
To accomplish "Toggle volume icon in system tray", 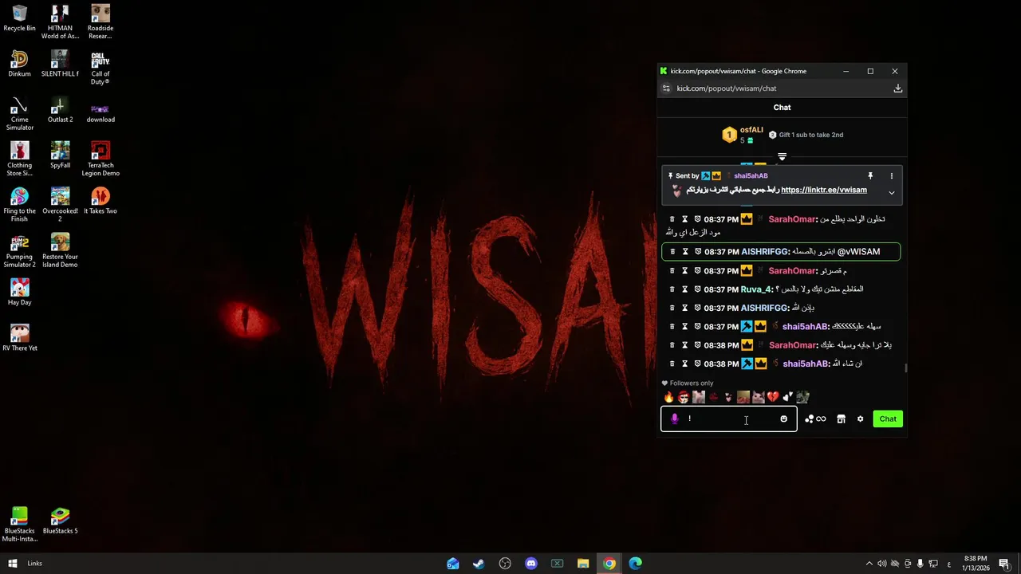I will (x=881, y=564).
